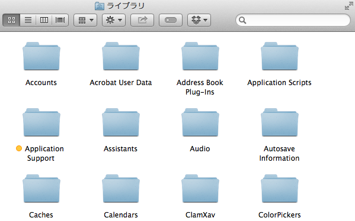Click the Share toolbar button
This screenshot has width=355, height=221.
click(142, 20)
